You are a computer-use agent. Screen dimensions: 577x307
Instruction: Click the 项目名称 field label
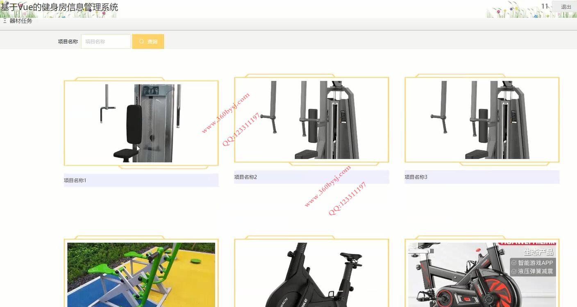68,41
